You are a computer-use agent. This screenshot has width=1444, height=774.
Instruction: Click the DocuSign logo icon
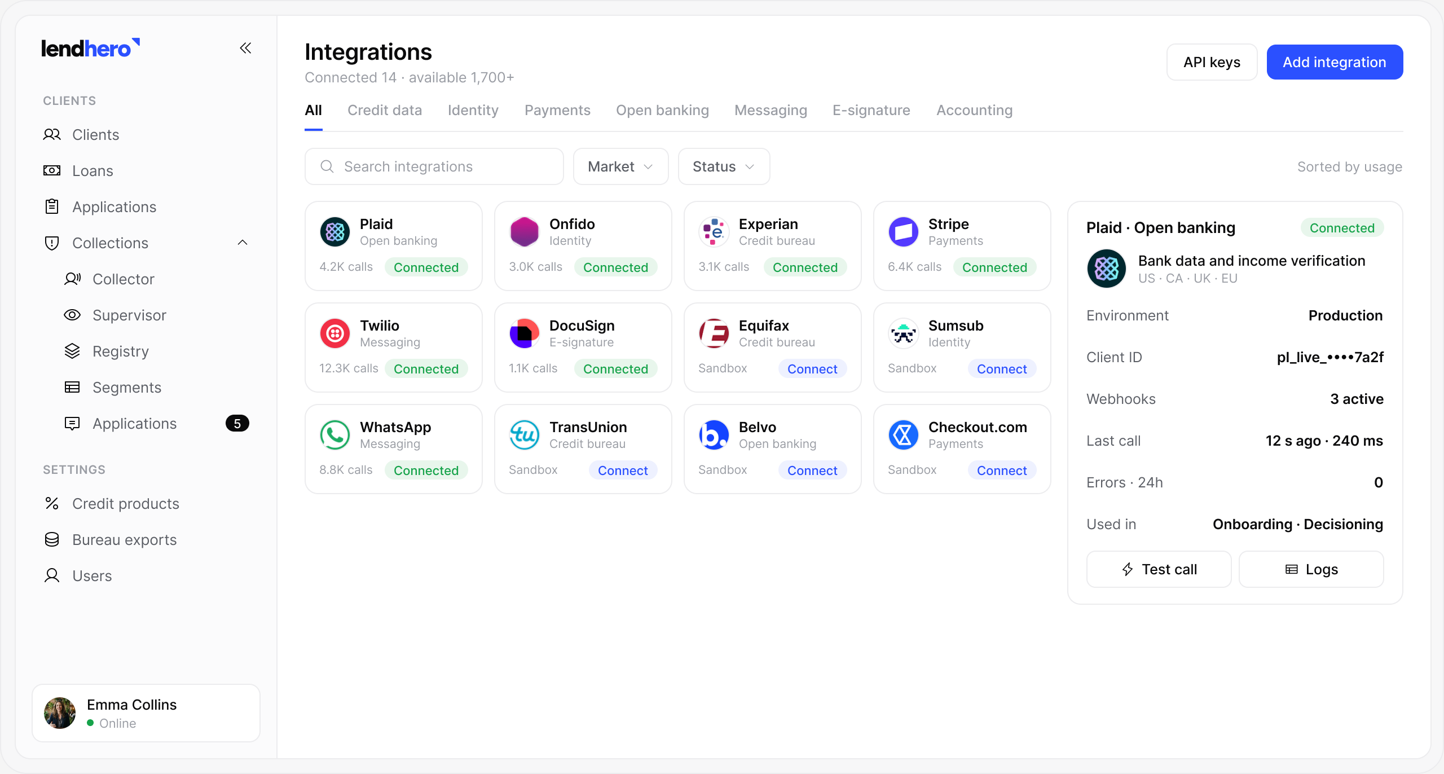(525, 333)
